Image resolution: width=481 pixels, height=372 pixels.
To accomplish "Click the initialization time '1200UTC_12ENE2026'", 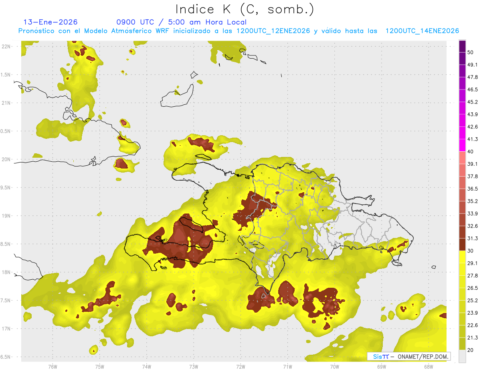I will coord(273,31).
